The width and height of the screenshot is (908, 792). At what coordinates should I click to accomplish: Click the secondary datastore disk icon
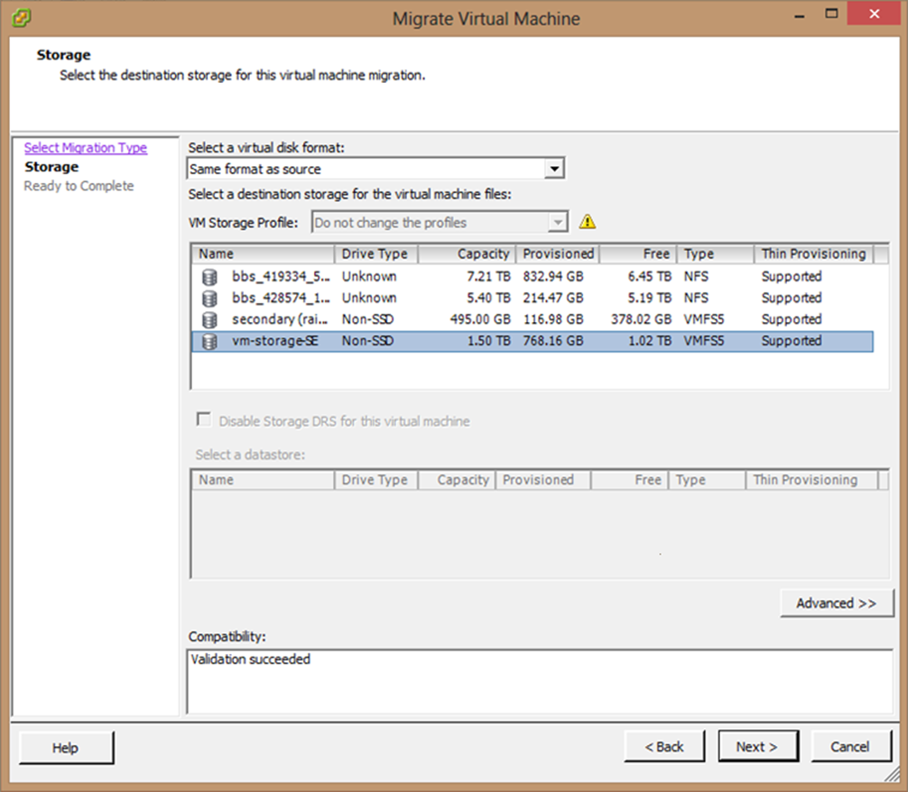[209, 320]
